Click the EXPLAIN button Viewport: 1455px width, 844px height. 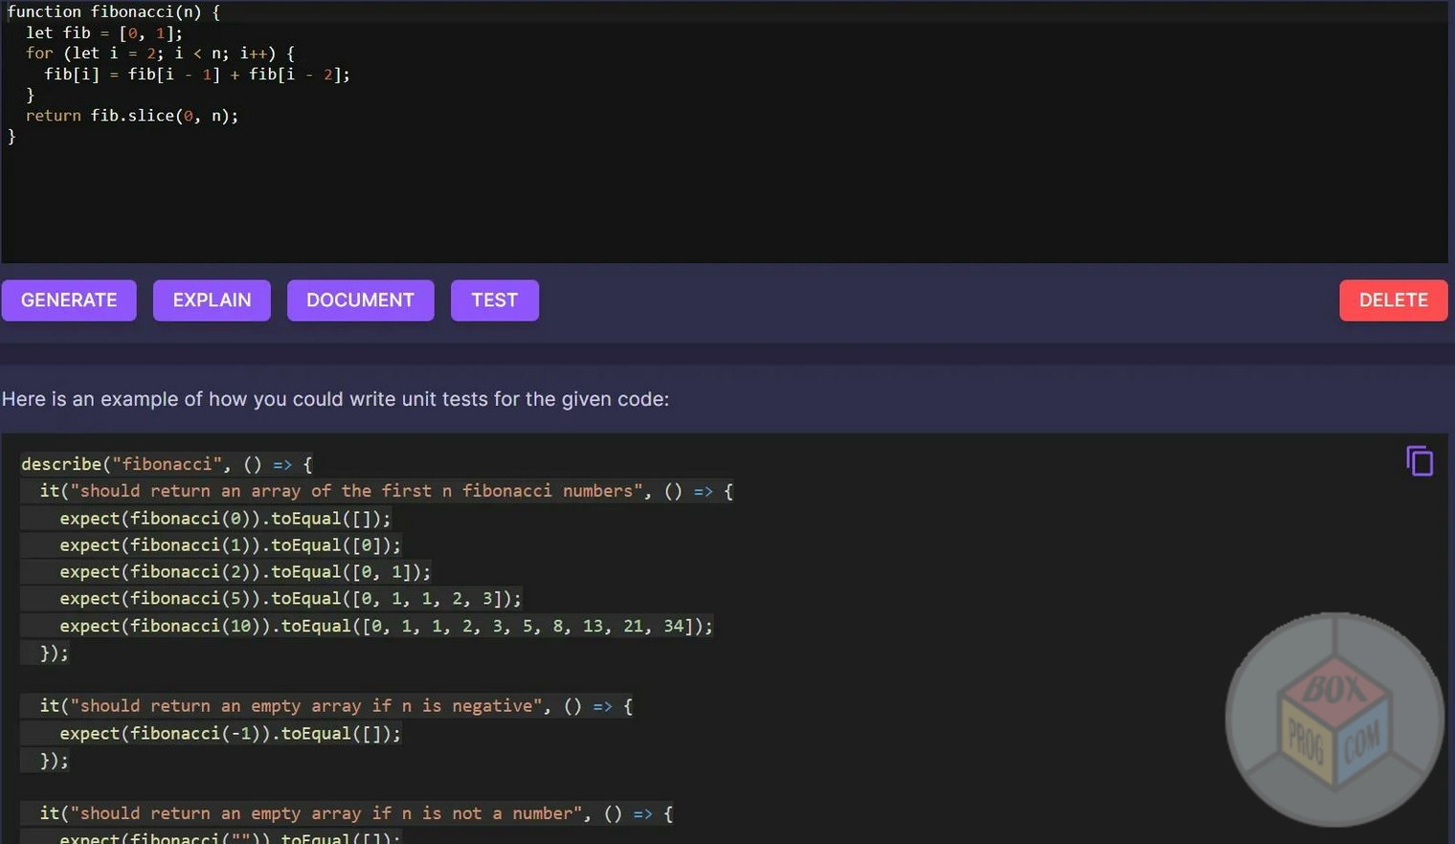[212, 300]
